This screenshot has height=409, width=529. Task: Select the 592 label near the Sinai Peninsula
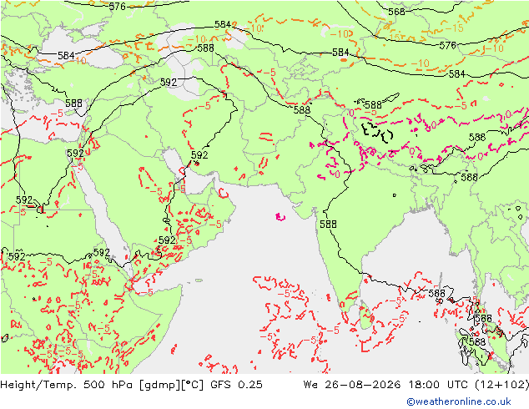tap(75, 154)
